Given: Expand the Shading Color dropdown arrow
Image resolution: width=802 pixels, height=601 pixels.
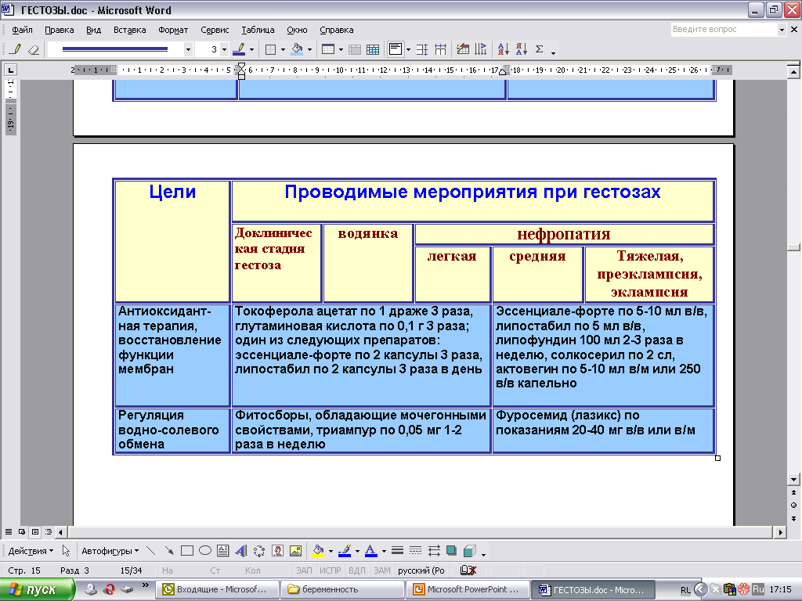Looking at the screenshot, I should [x=309, y=49].
